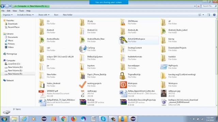
Task: Click the Windows Start button
Action: tap(4, 119)
